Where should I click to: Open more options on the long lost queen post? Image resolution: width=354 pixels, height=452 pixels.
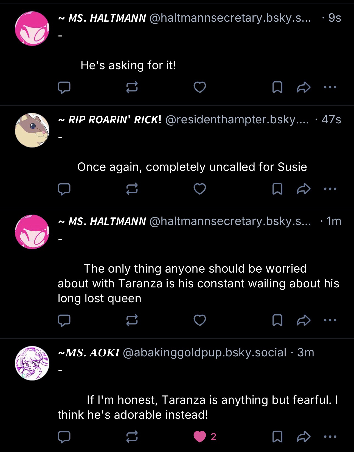coord(330,320)
